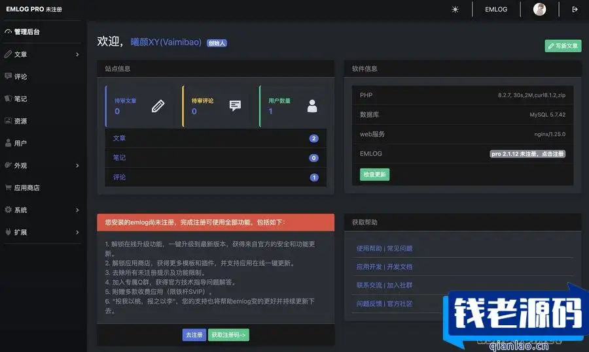Click the notes icon beside 笔记
Screen dimensions: 589x352
click(8, 98)
